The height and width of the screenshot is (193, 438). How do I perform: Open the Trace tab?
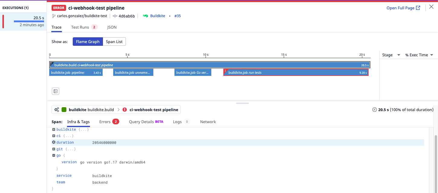tap(56, 27)
